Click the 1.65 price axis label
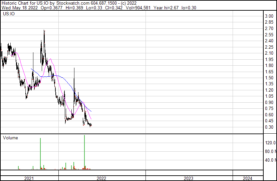 [x=269, y=72]
